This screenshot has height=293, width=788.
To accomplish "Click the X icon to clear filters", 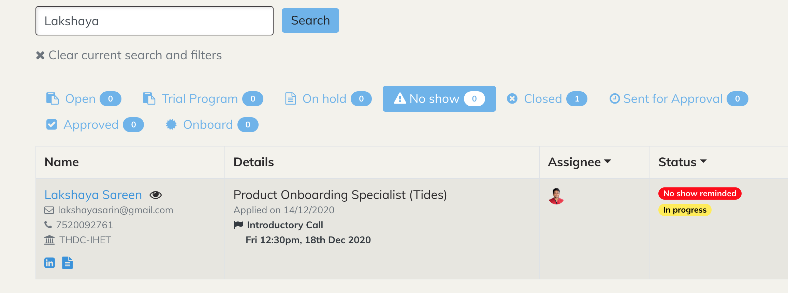I will [x=40, y=55].
